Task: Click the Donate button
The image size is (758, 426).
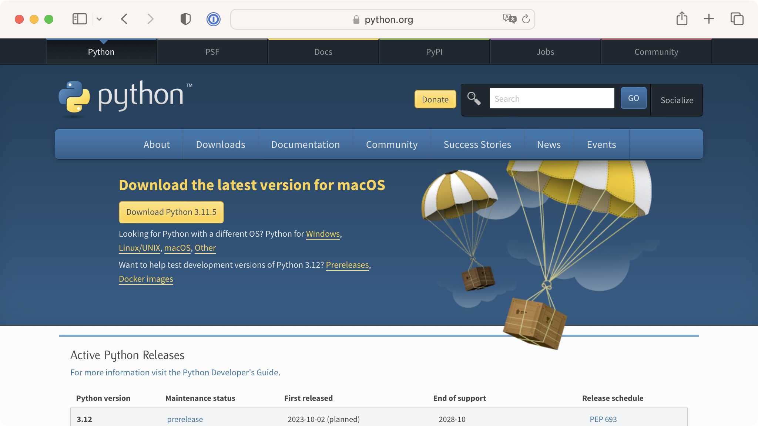Action: (435, 99)
